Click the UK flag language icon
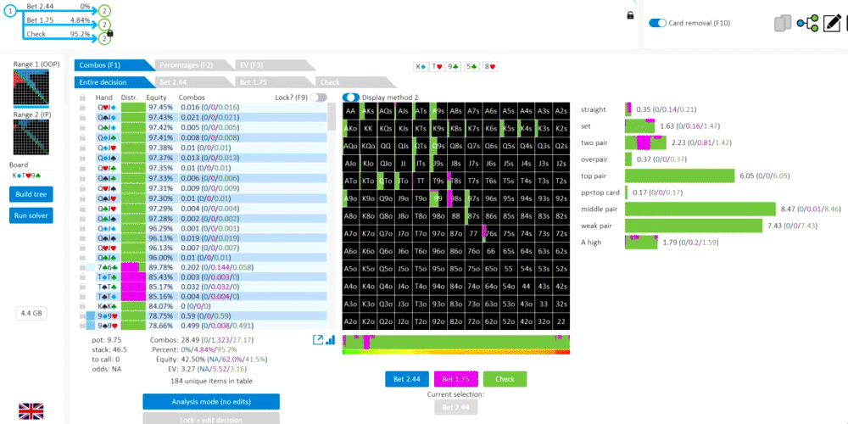Viewport: 848px width, 424px height. [31, 411]
